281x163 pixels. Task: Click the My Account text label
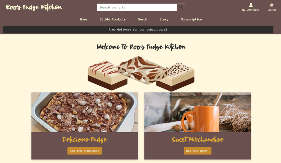point(251,10)
